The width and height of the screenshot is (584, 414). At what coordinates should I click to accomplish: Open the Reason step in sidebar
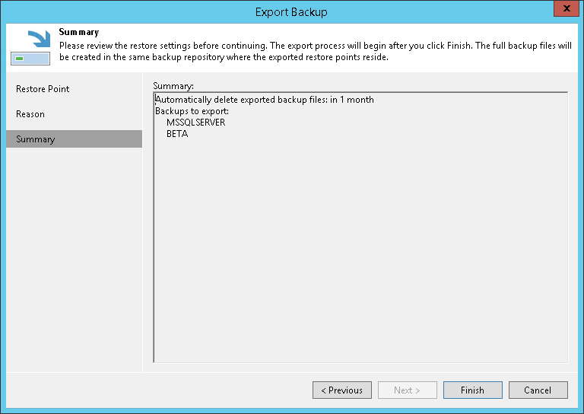[30, 114]
